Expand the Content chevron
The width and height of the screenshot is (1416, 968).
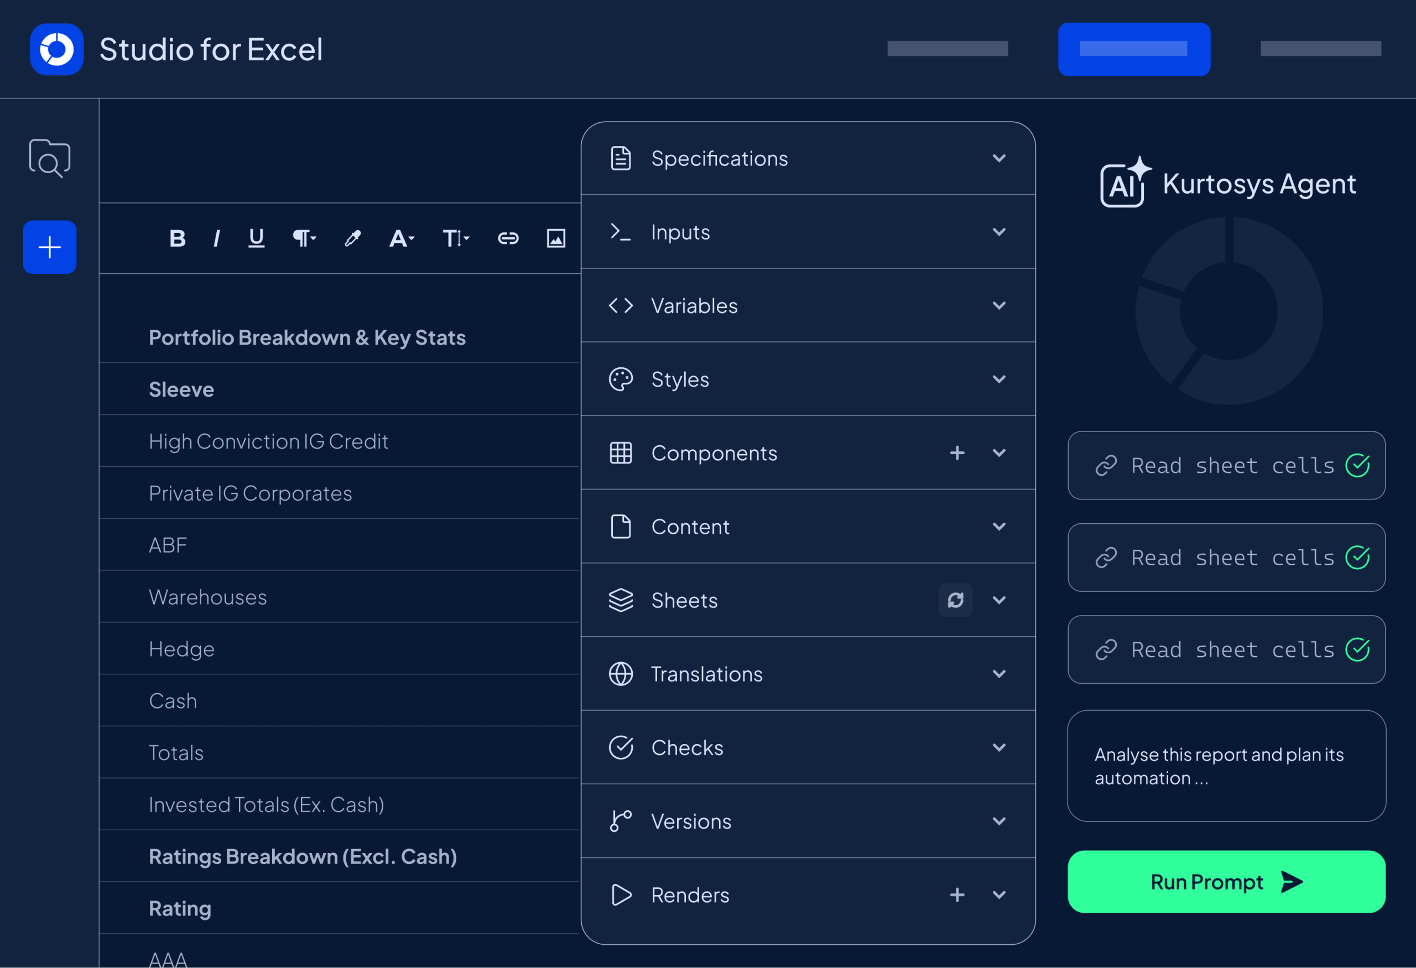999,527
